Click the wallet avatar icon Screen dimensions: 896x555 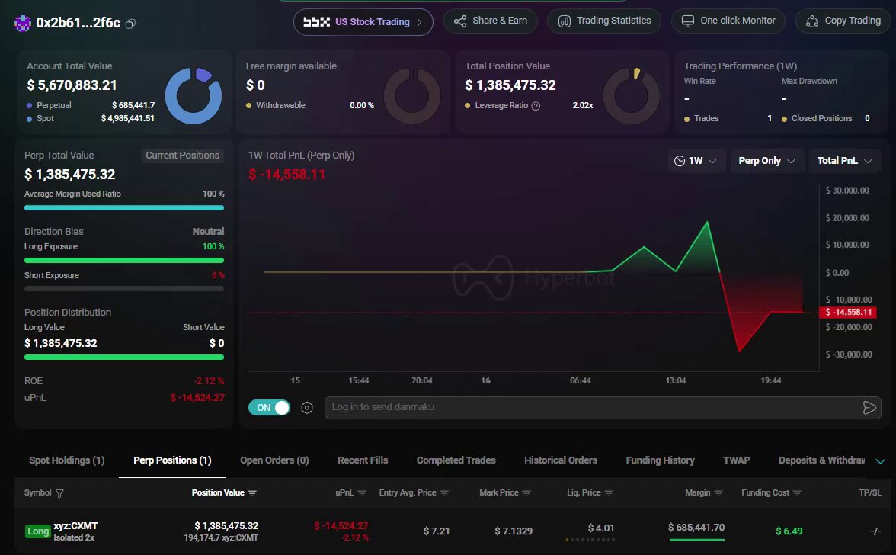point(22,23)
